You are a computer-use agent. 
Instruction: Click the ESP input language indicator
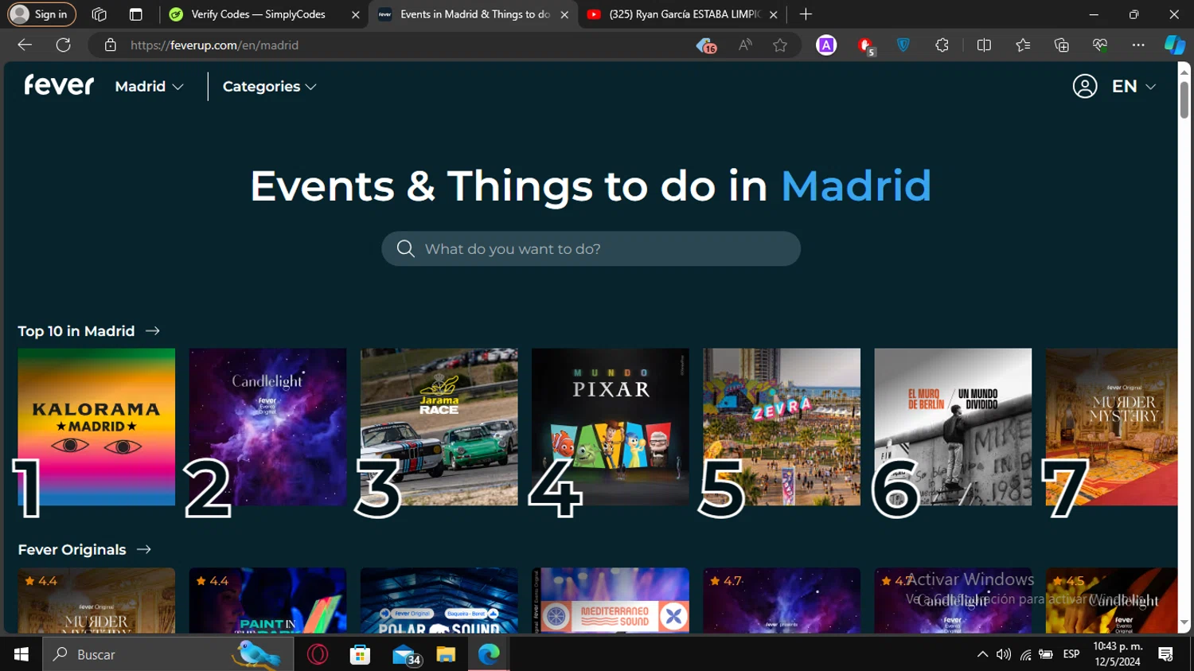click(1071, 654)
